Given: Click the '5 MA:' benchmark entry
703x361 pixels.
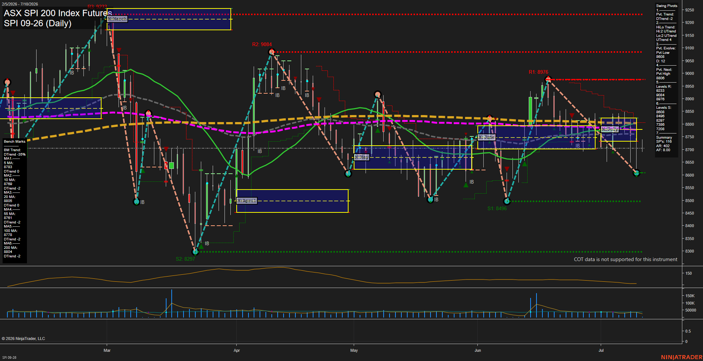Looking at the screenshot, I should pyautogui.click(x=9, y=163).
